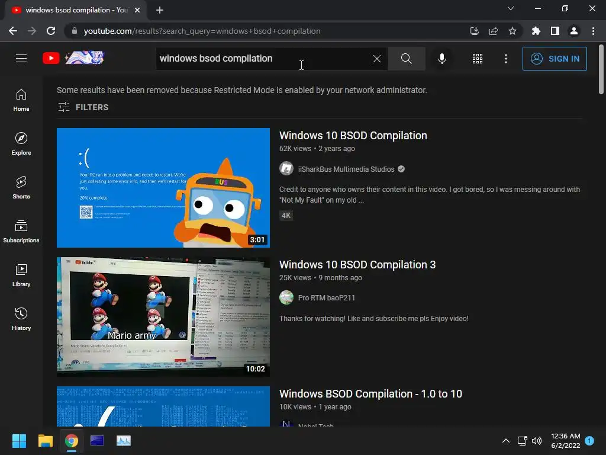
Task: Open iiSharkBus channel avatar
Action: 286,169
